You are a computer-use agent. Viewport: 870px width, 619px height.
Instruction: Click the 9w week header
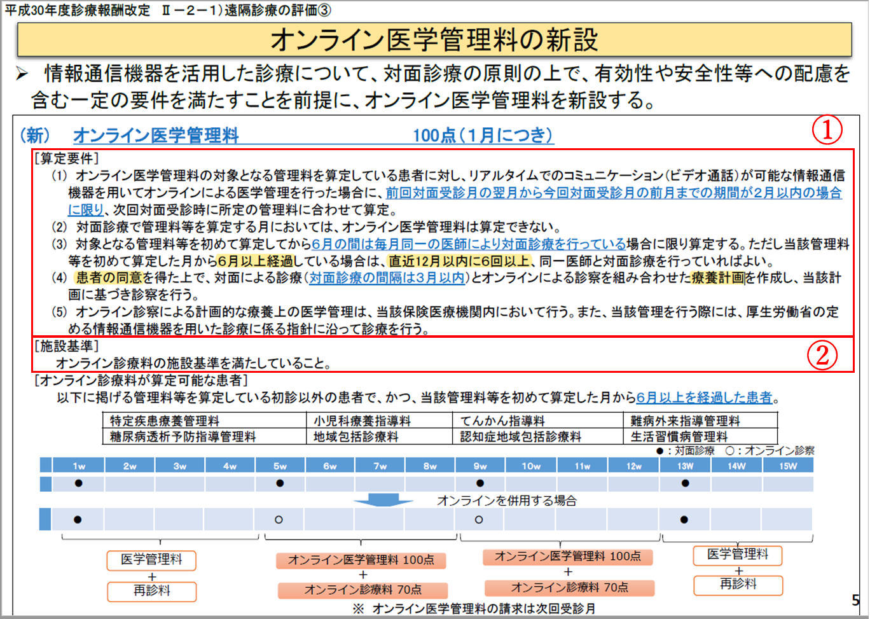pos(480,466)
